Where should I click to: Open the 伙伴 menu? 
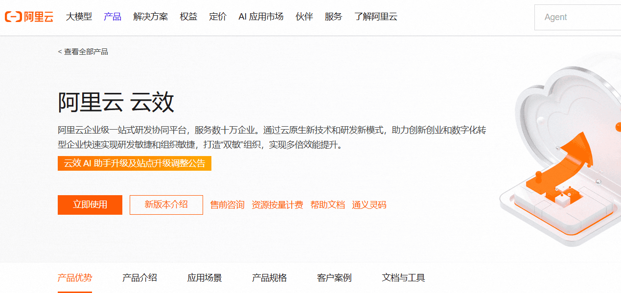304,17
